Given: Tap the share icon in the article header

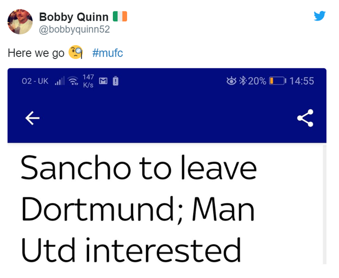Looking at the screenshot, I should pyautogui.click(x=305, y=119).
